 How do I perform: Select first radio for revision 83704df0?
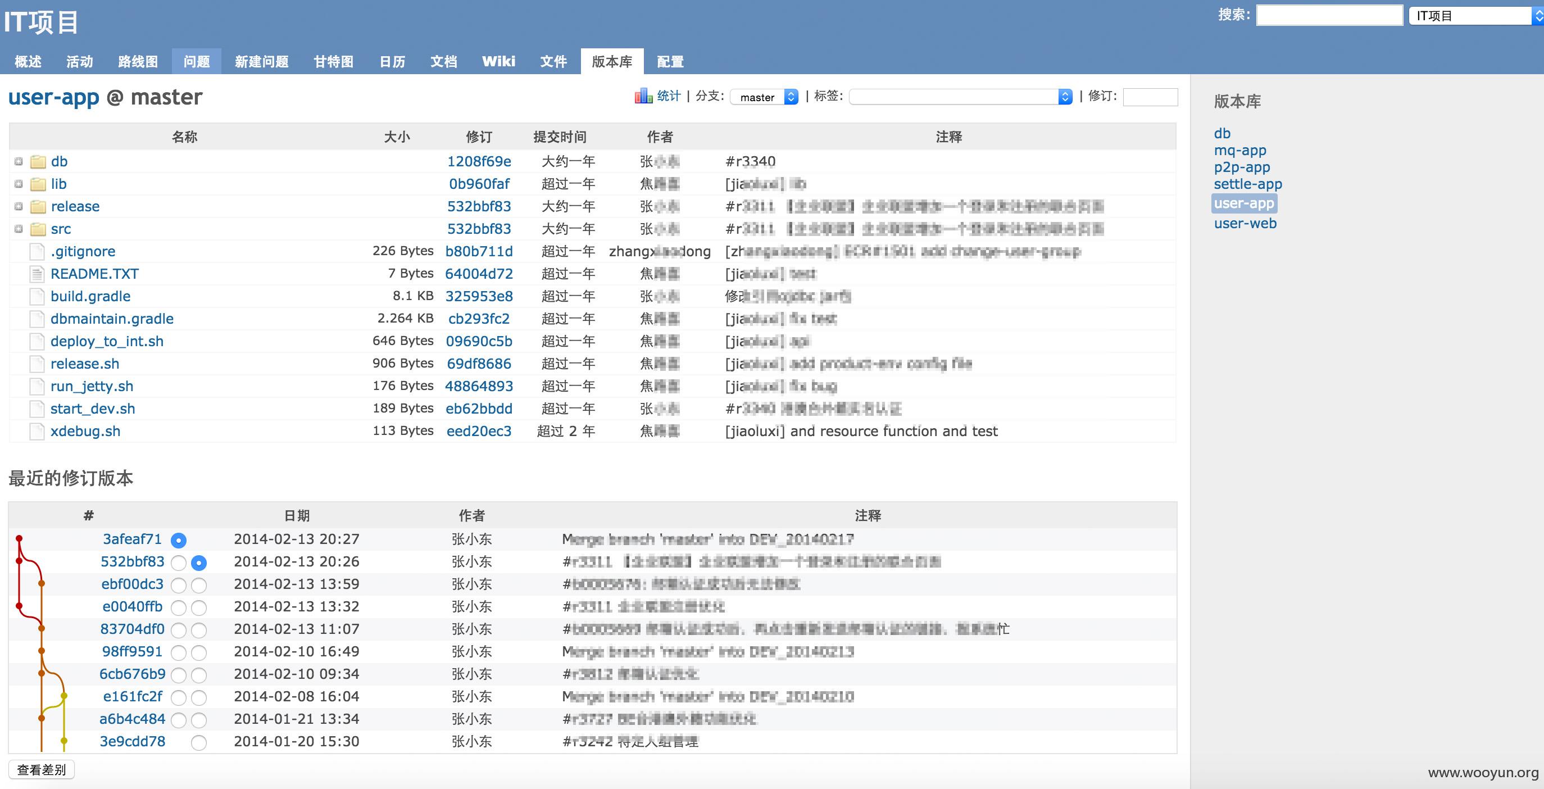pyautogui.click(x=179, y=631)
